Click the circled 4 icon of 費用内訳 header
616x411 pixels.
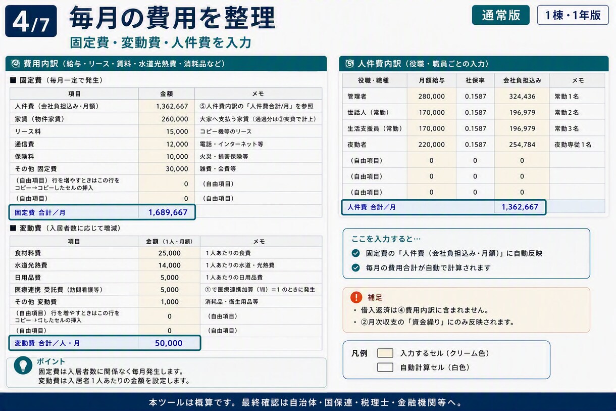[16, 64]
